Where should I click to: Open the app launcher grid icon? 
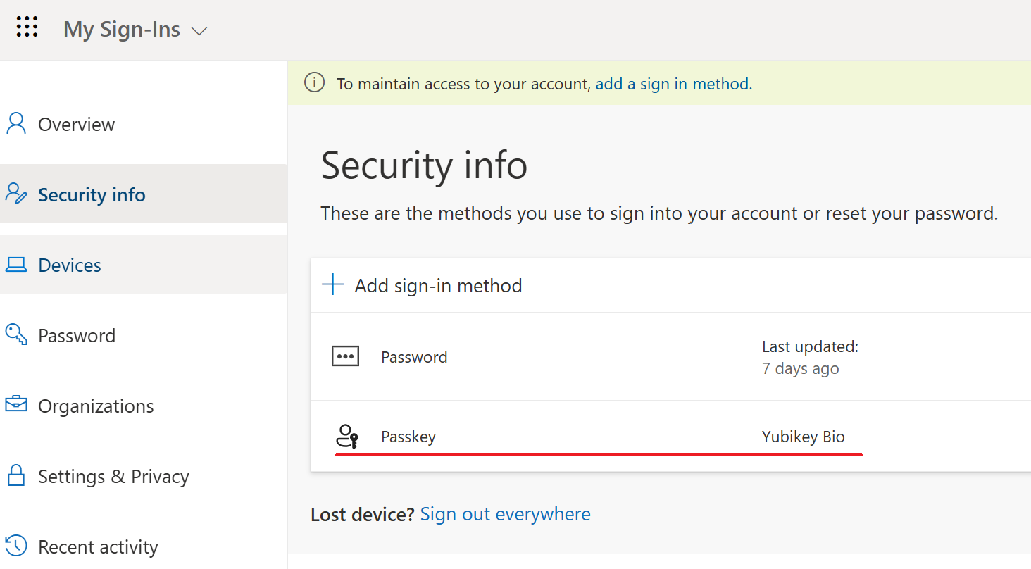point(27,27)
